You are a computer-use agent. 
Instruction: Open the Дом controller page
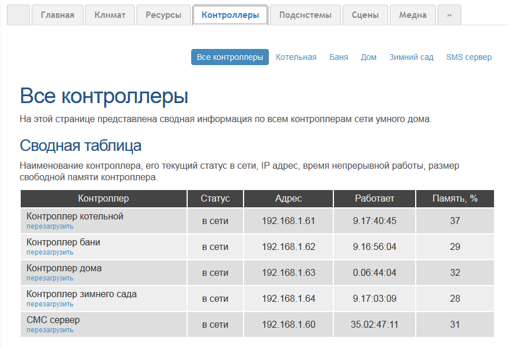(x=369, y=57)
